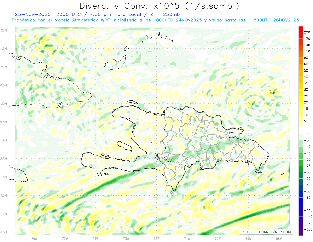The image size is (313, 242).
Task: Click the blue swatch between -60 and -90
Action: (x=301, y=201)
